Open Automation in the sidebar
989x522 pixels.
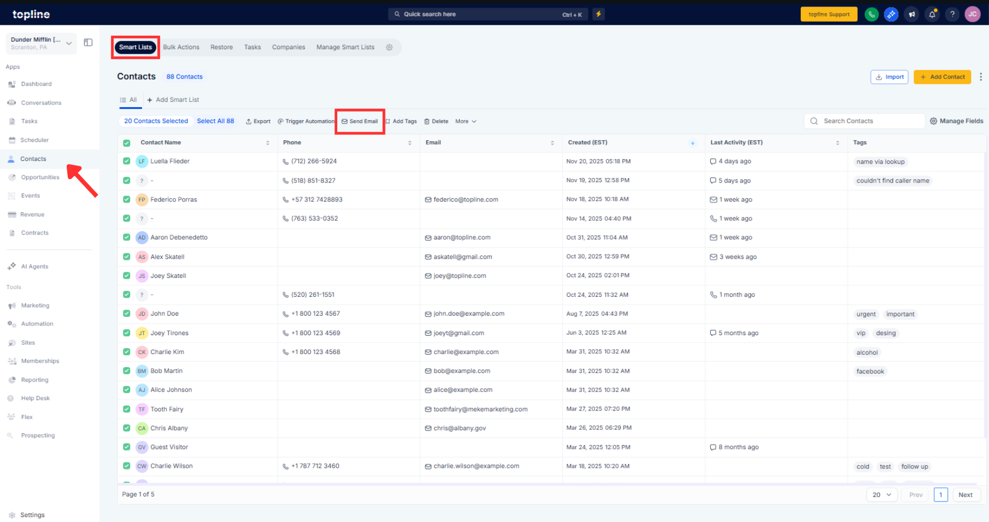pos(37,324)
